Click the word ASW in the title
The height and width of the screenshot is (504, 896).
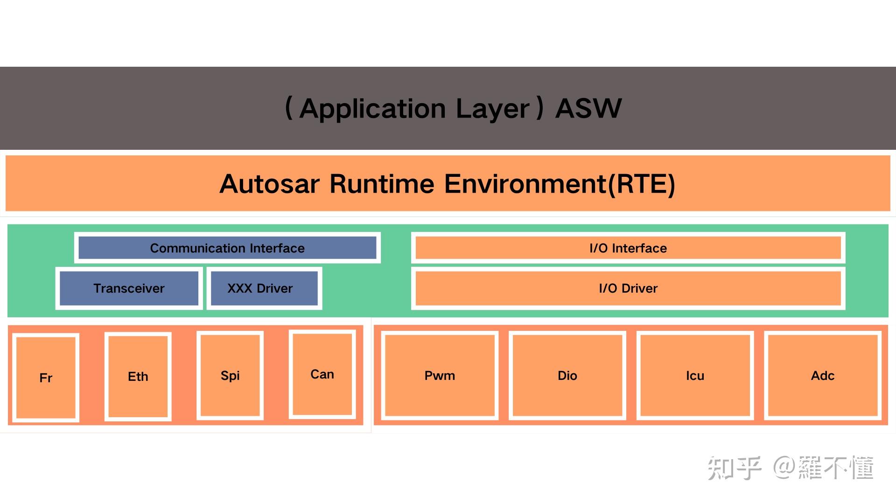tap(588, 108)
